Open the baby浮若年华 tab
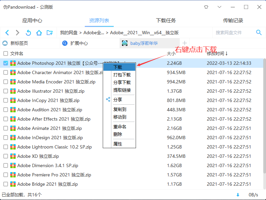This screenshot has height=200, width=266. [x=150, y=43]
